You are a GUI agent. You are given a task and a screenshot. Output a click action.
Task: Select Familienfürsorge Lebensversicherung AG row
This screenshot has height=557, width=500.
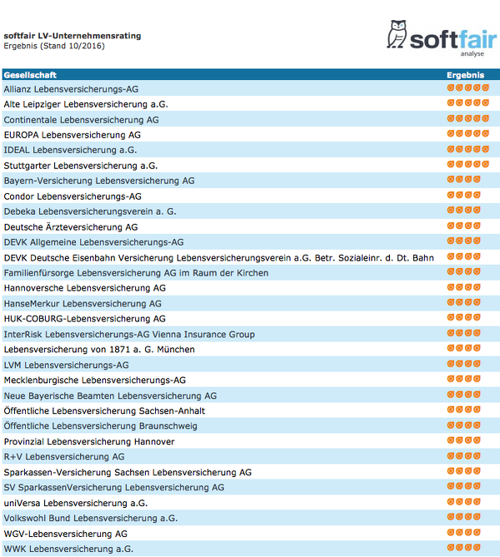(136, 273)
